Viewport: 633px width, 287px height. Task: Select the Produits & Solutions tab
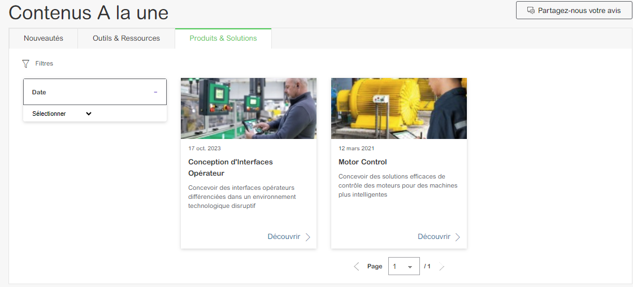pyautogui.click(x=223, y=38)
